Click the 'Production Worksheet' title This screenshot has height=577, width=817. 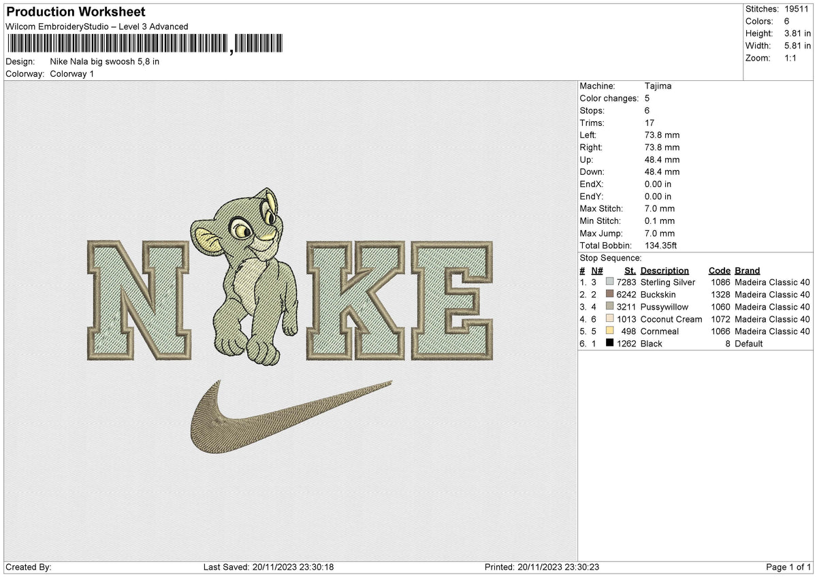pyautogui.click(x=76, y=12)
